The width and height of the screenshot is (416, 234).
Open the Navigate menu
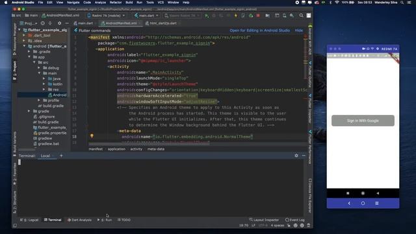[x=73, y=3]
